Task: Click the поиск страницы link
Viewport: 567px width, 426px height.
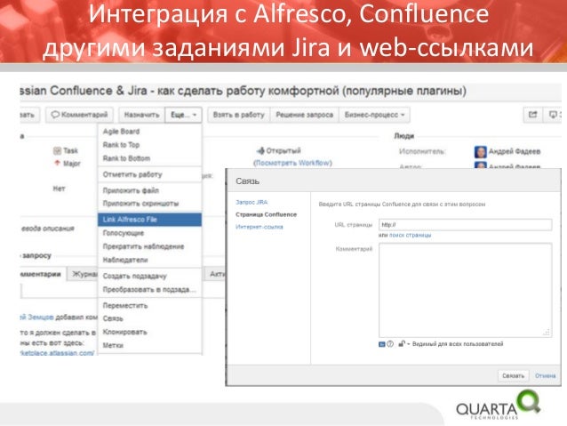Action: coord(410,236)
